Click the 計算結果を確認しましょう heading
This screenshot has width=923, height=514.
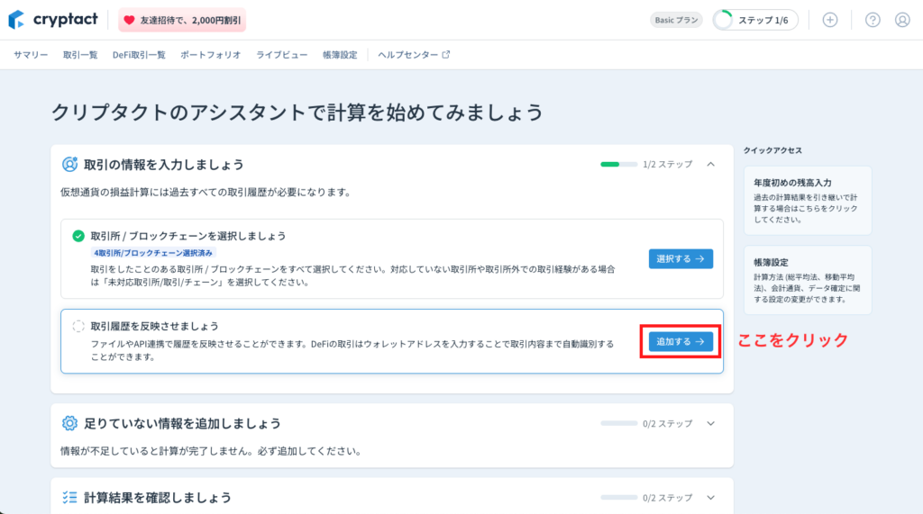point(158,498)
